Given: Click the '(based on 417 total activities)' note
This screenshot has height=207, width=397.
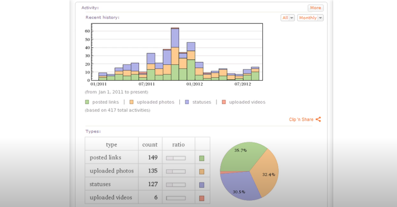Looking at the screenshot, I should (x=118, y=110).
